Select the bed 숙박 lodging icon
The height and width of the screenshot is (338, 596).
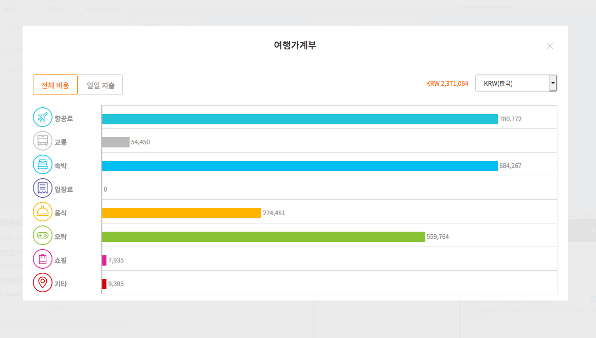pos(43,164)
